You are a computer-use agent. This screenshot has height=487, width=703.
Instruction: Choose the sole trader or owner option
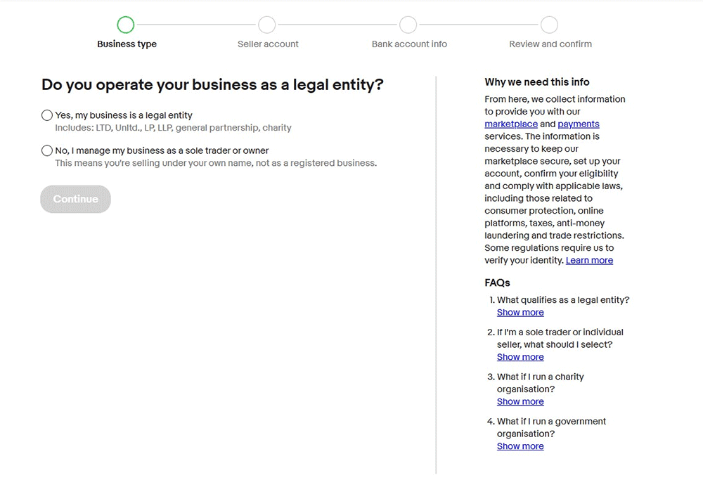[x=47, y=150]
